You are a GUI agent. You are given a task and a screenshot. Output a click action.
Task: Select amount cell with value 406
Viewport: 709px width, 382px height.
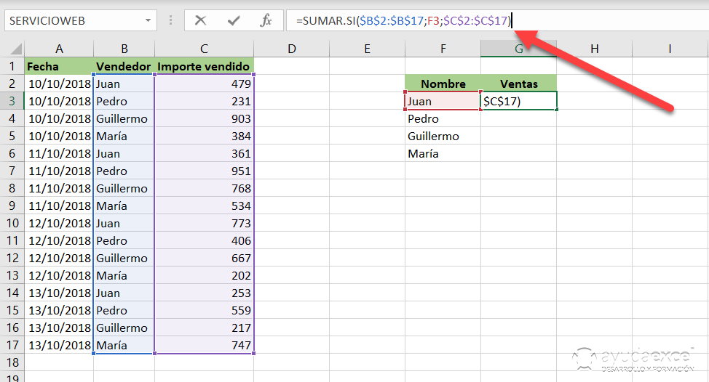205,240
